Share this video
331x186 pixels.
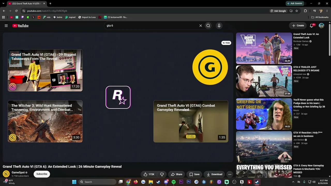[177, 174]
